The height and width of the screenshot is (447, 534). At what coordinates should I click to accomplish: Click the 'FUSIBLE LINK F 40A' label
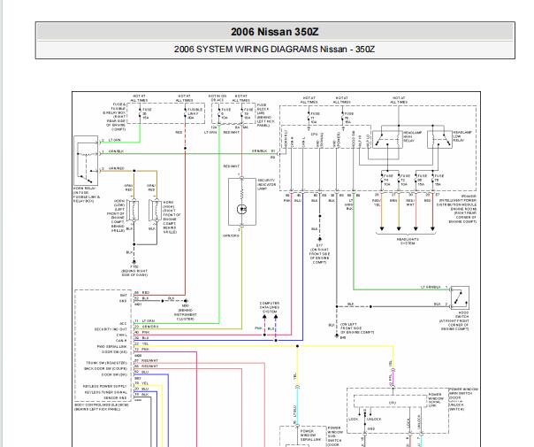point(195,113)
